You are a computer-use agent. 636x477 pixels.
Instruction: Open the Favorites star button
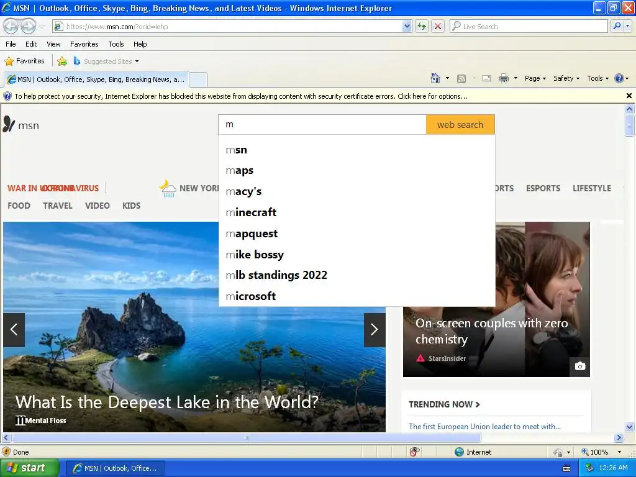point(24,61)
